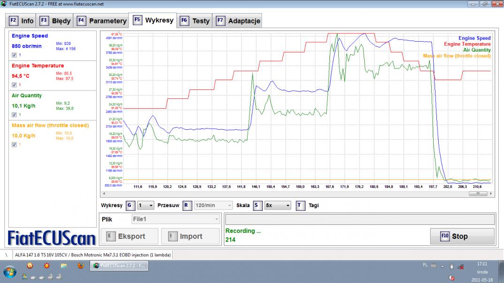Click the Eksport button
The width and height of the screenshot is (504, 283).
tap(128, 237)
